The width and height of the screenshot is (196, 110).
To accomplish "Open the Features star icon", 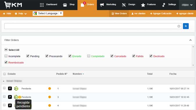I will (x=143, y=5).
